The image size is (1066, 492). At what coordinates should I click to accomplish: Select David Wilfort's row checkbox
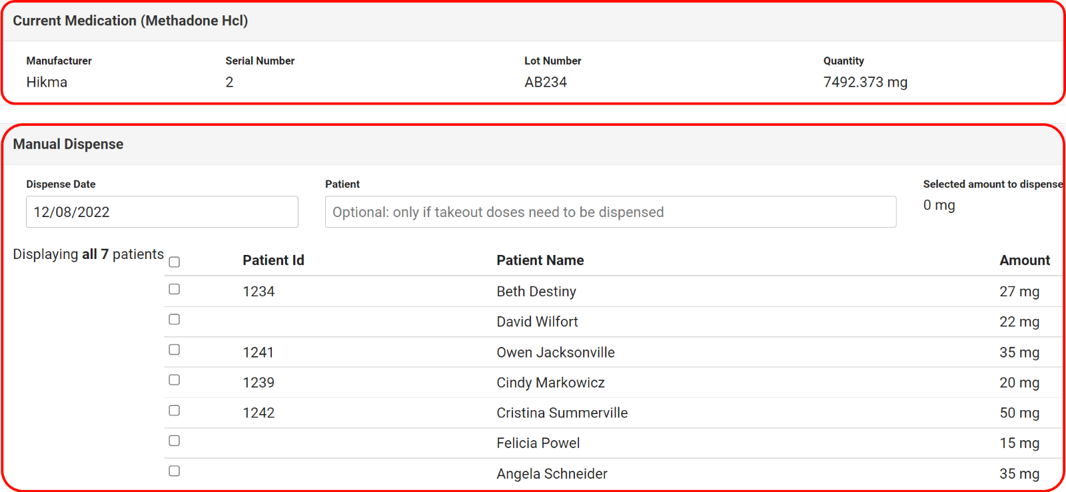pyautogui.click(x=175, y=320)
